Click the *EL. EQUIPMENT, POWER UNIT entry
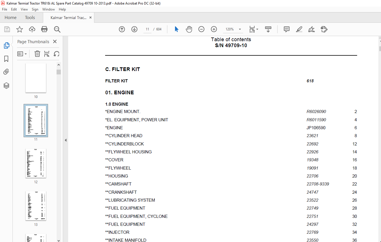The height and width of the screenshot is (242, 381). [x=137, y=120]
